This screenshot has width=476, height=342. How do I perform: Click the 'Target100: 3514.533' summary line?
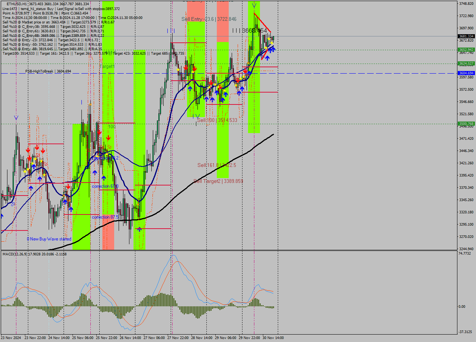[x=93, y=54]
